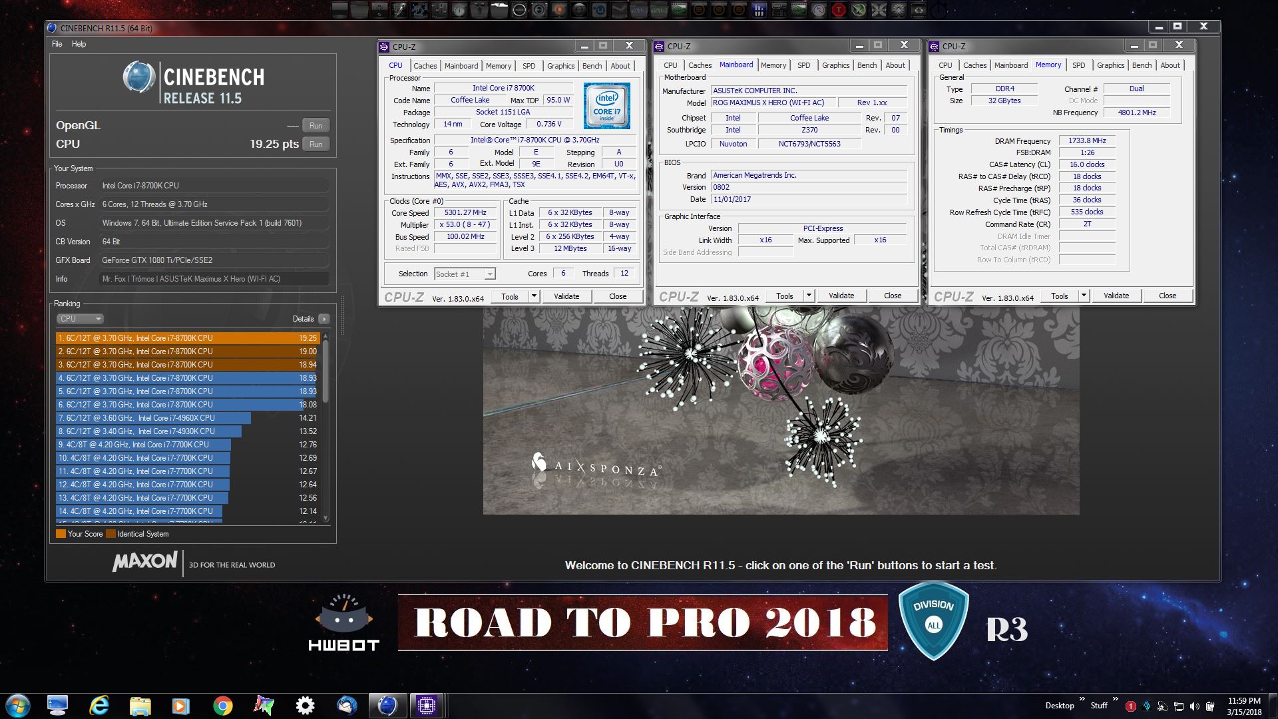Click Close button in middle CPU-Z window

tap(893, 296)
